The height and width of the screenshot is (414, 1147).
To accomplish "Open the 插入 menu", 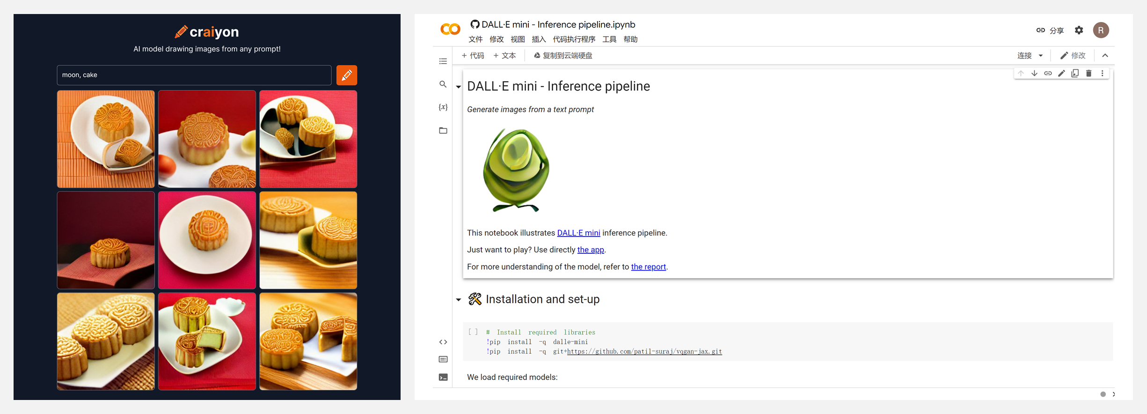I will (x=539, y=39).
